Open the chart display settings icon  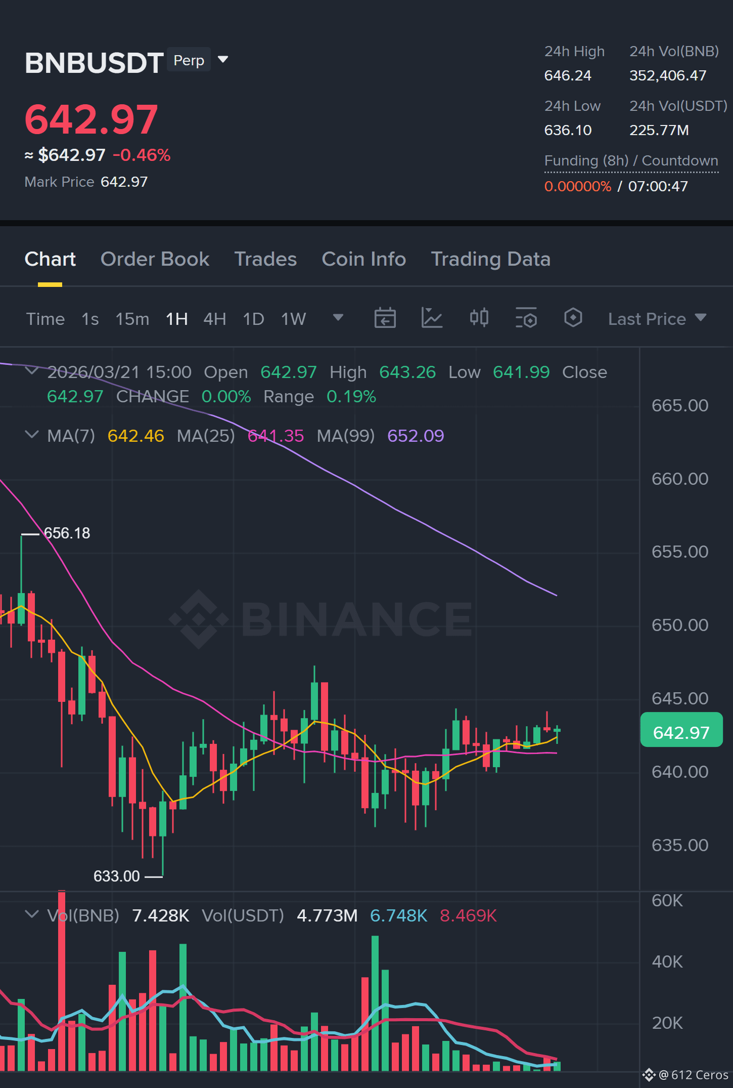(x=526, y=318)
